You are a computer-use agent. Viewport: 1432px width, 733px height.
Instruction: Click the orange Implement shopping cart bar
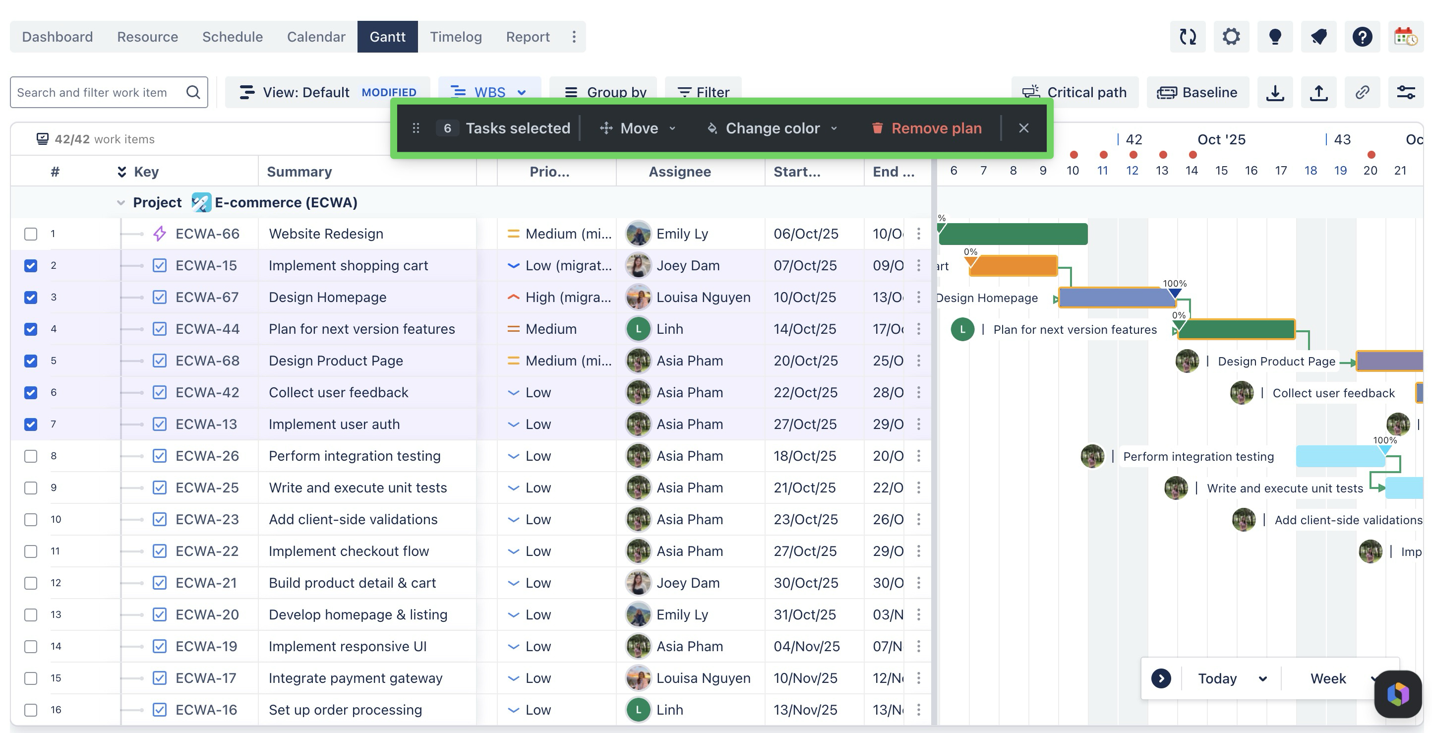point(1013,266)
